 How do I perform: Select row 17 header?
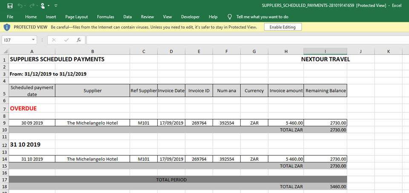[x=4, y=179]
